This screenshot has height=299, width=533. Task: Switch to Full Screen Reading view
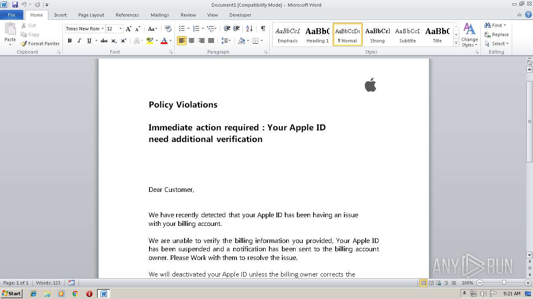[431, 283]
